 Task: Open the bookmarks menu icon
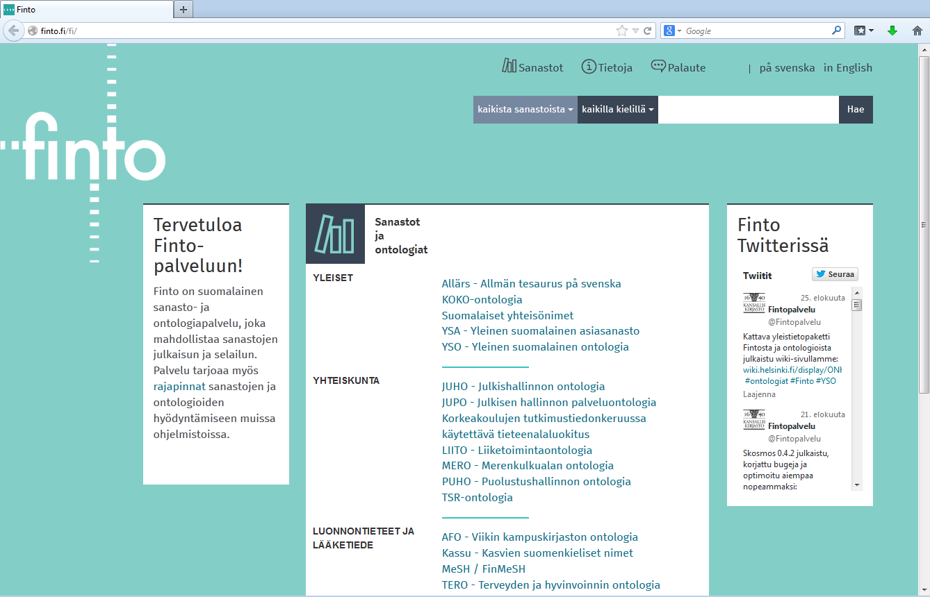[x=863, y=31]
